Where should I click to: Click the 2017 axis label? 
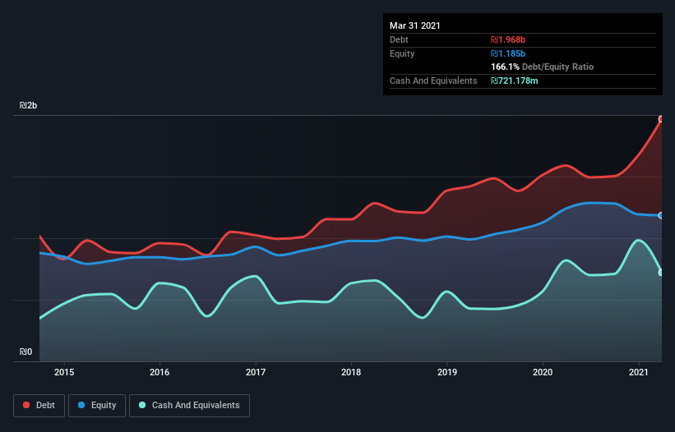[256, 372]
